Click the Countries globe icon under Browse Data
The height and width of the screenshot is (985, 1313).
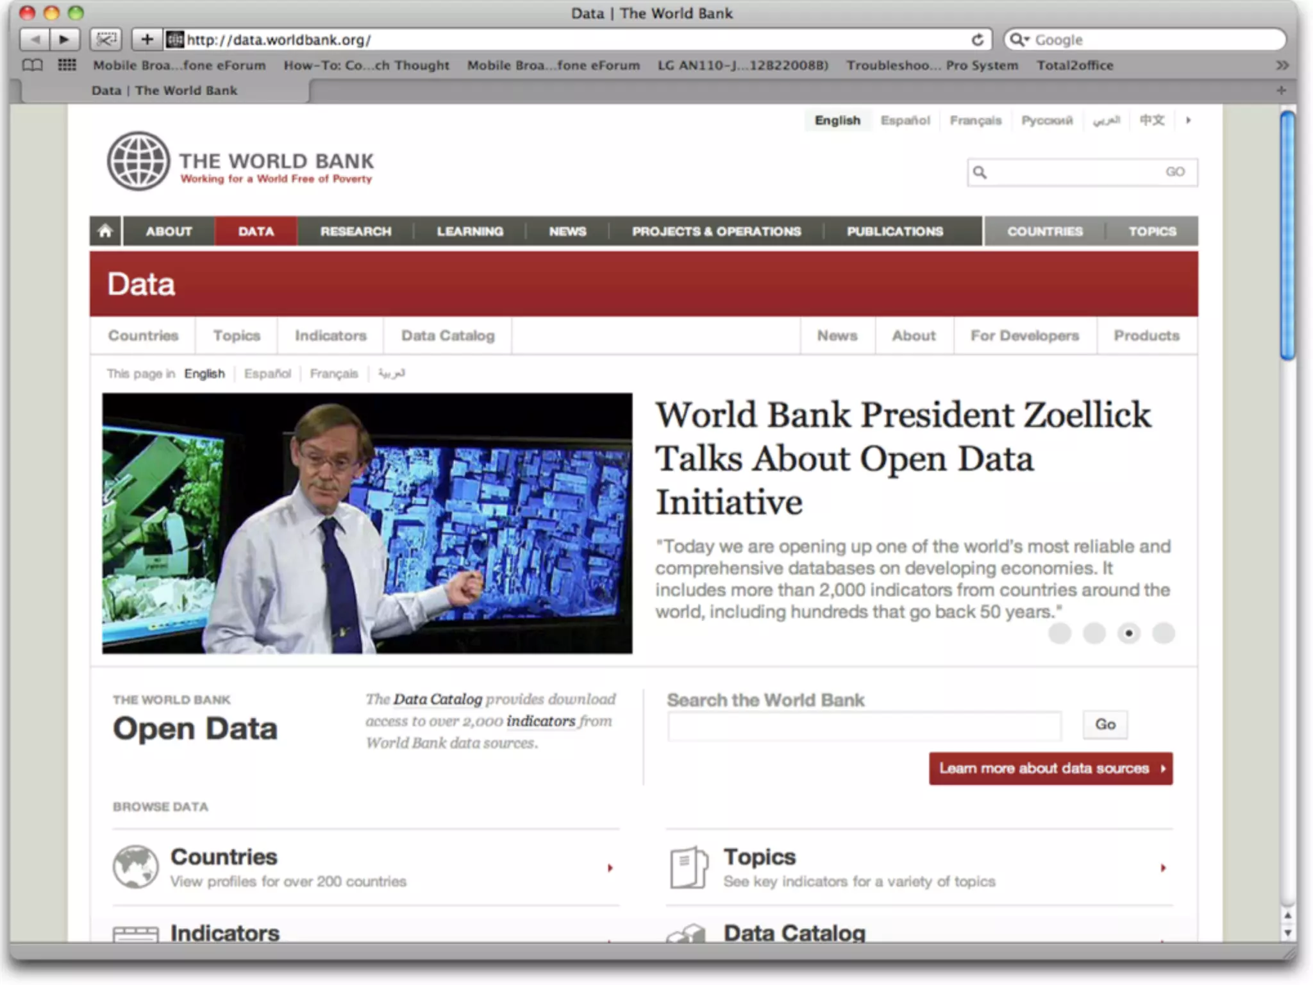pos(135,866)
